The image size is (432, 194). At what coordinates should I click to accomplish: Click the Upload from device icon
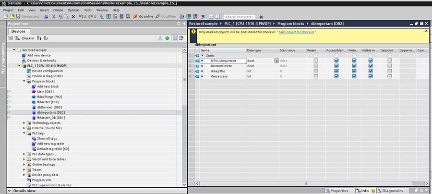(x=115, y=16)
